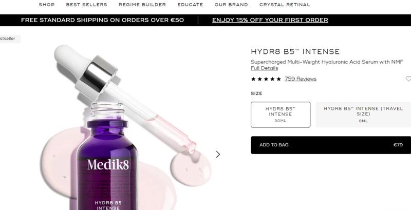Click the Bestseller badge label
Viewport: 411px width, 210px height.
coord(8,39)
